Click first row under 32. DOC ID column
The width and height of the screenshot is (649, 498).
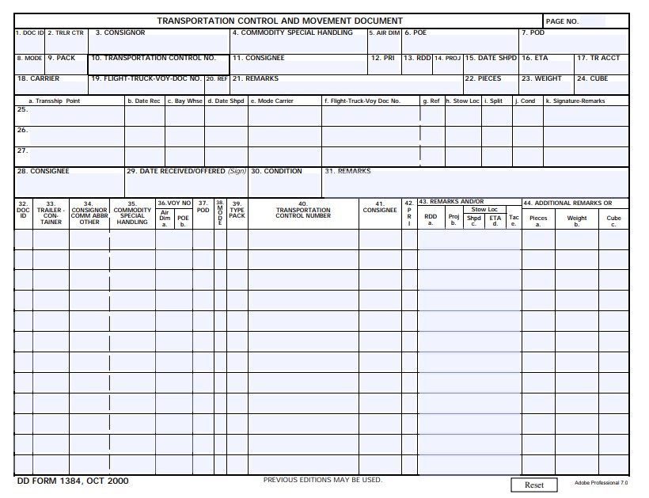24,239
